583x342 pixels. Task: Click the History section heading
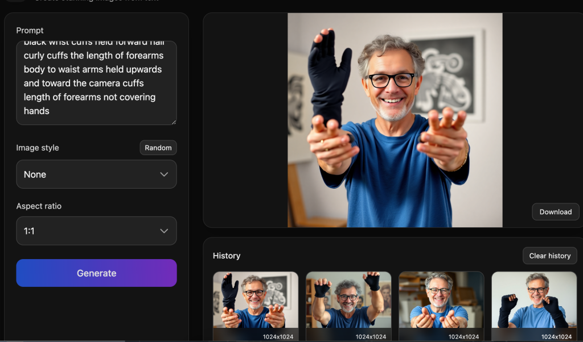227,256
